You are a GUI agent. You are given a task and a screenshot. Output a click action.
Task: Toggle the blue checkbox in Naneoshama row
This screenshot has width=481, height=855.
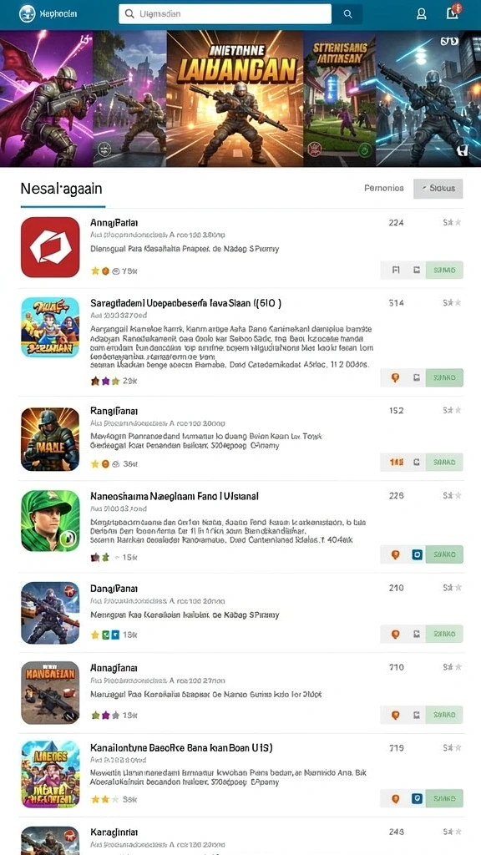click(x=418, y=554)
